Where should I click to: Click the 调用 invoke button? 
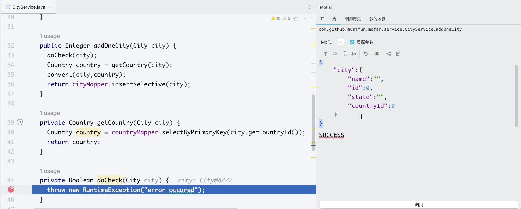click(x=419, y=205)
